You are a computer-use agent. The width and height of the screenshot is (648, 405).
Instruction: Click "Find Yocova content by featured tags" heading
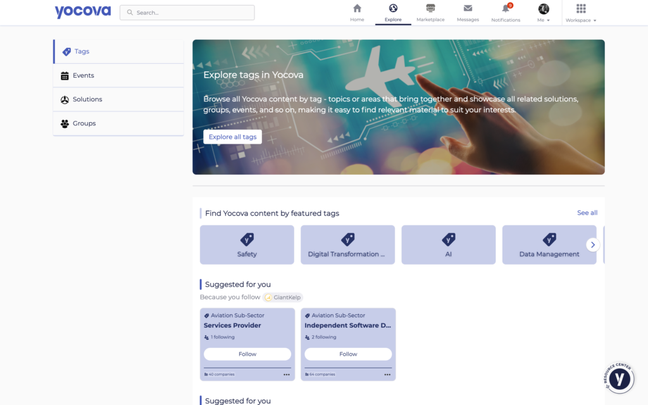tap(272, 213)
